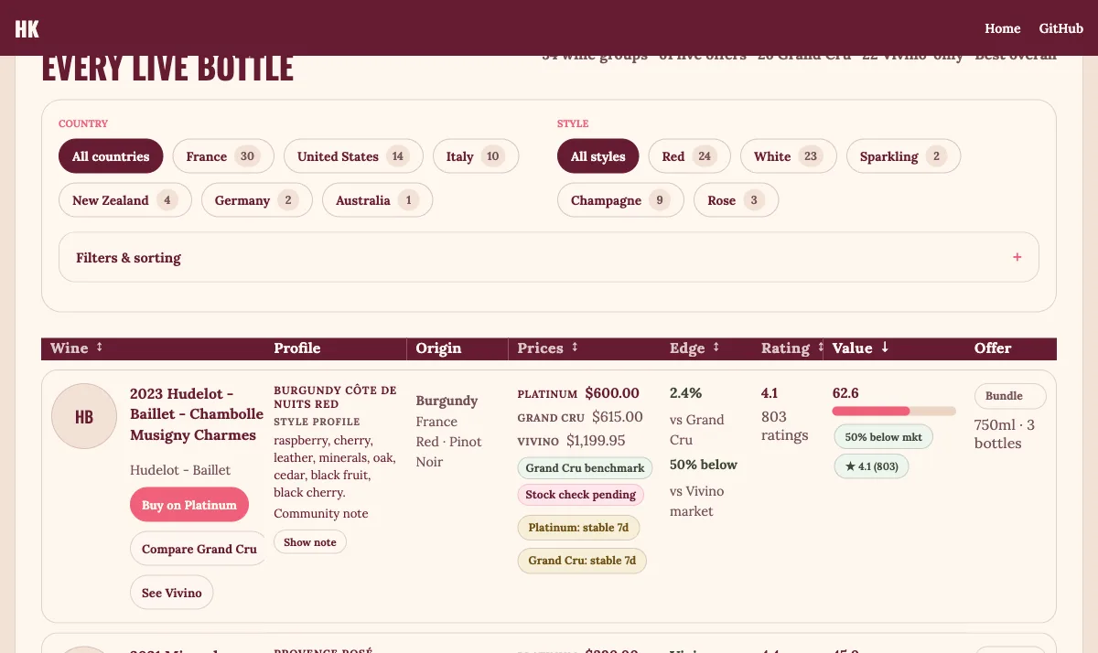Filter by Germany country chip
This screenshot has width=1098, height=653.
257,200
